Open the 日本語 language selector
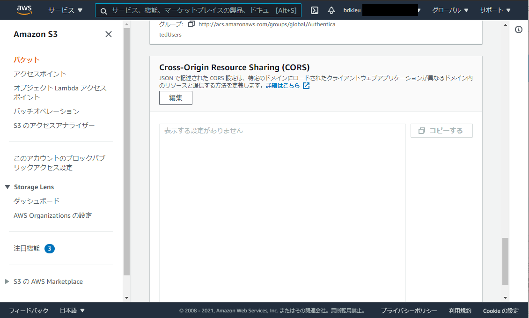This screenshot has width=529, height=318. (72, 310)
